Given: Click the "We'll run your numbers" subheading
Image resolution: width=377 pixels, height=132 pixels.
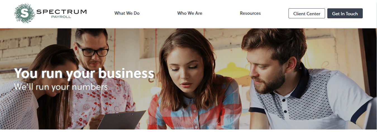Looking at the screenshot, I should [61, 86].
